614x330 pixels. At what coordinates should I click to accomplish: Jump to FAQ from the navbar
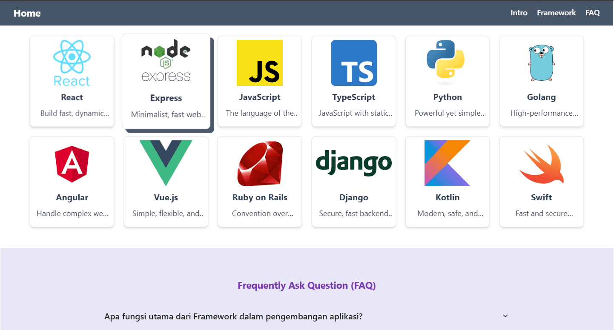592,13
